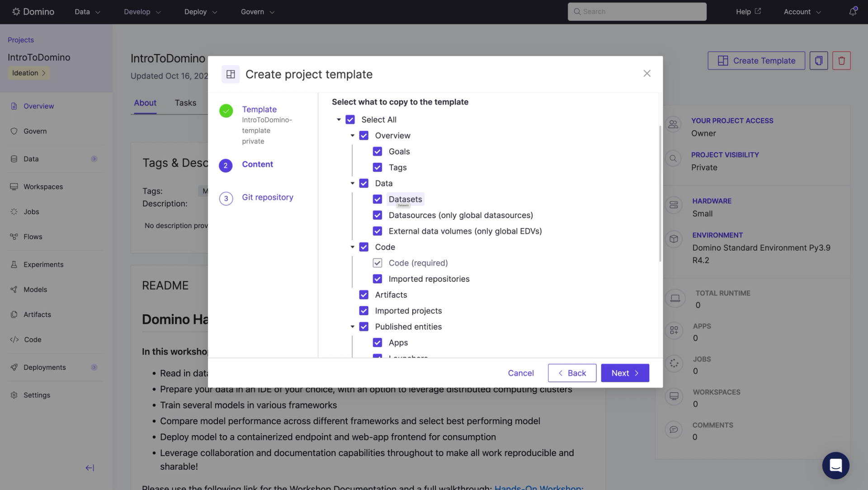Image resolution: width=868 pixels, height=490 pixels.
Task: Open the Models section in the sidebar
Action: pyautogui.click(x=35, y=289)
